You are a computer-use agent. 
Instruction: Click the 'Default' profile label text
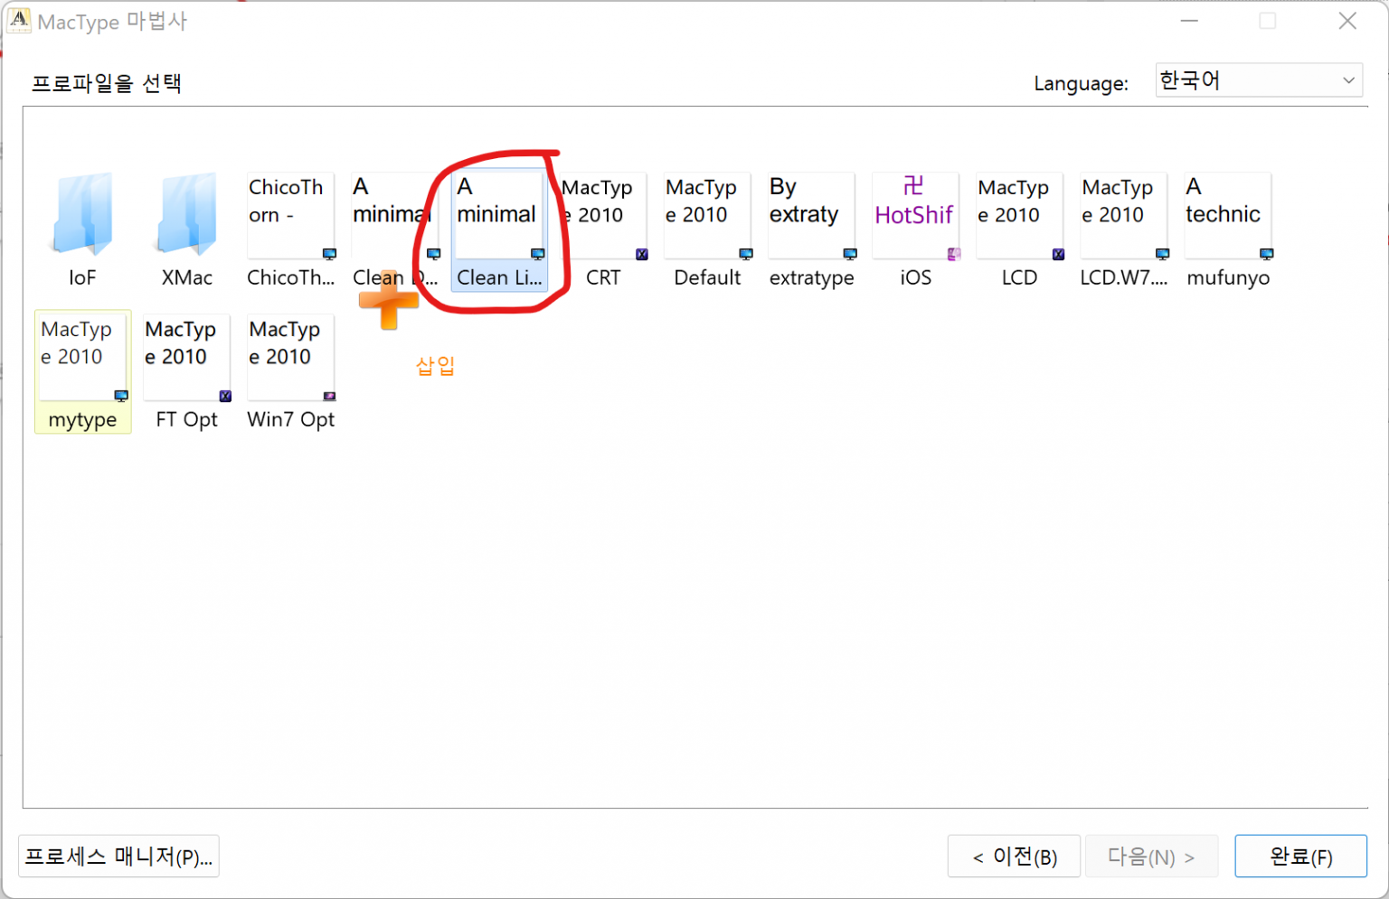(x=707, y=277)
